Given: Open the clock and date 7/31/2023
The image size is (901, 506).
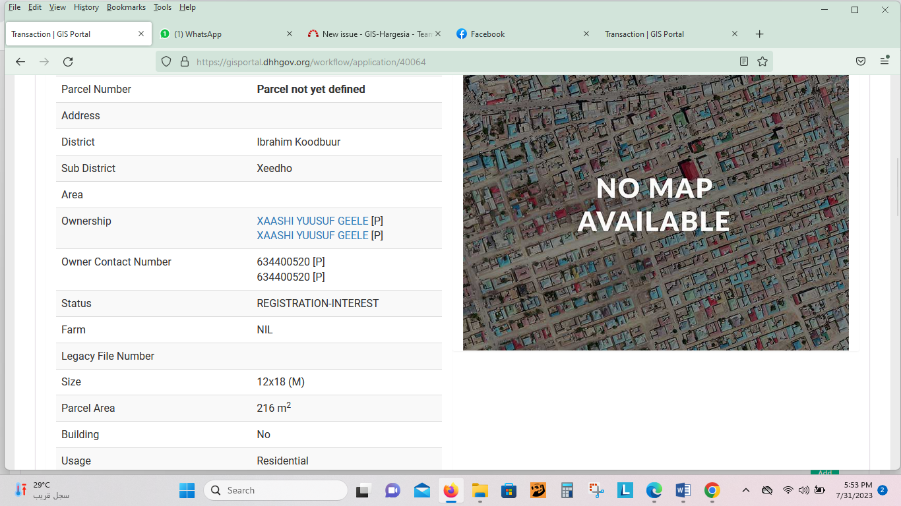Looking at the screenshot, I should tap(854, 490).
